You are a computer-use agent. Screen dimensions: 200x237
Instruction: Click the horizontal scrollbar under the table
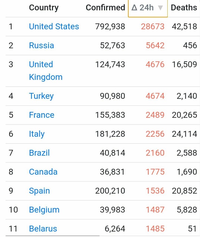(53, 236)
